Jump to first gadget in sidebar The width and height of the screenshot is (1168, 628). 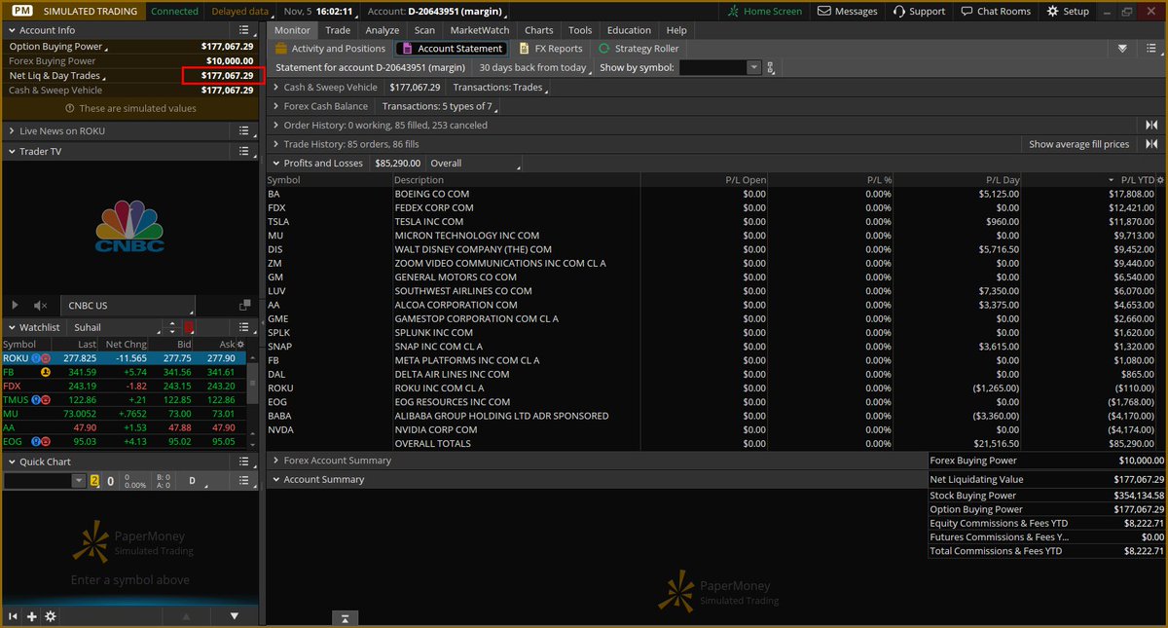pos(14,616)
